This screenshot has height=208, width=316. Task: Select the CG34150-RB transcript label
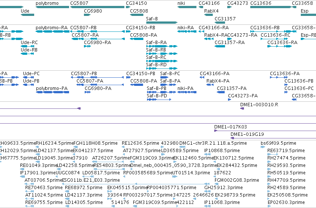point(141,27)
